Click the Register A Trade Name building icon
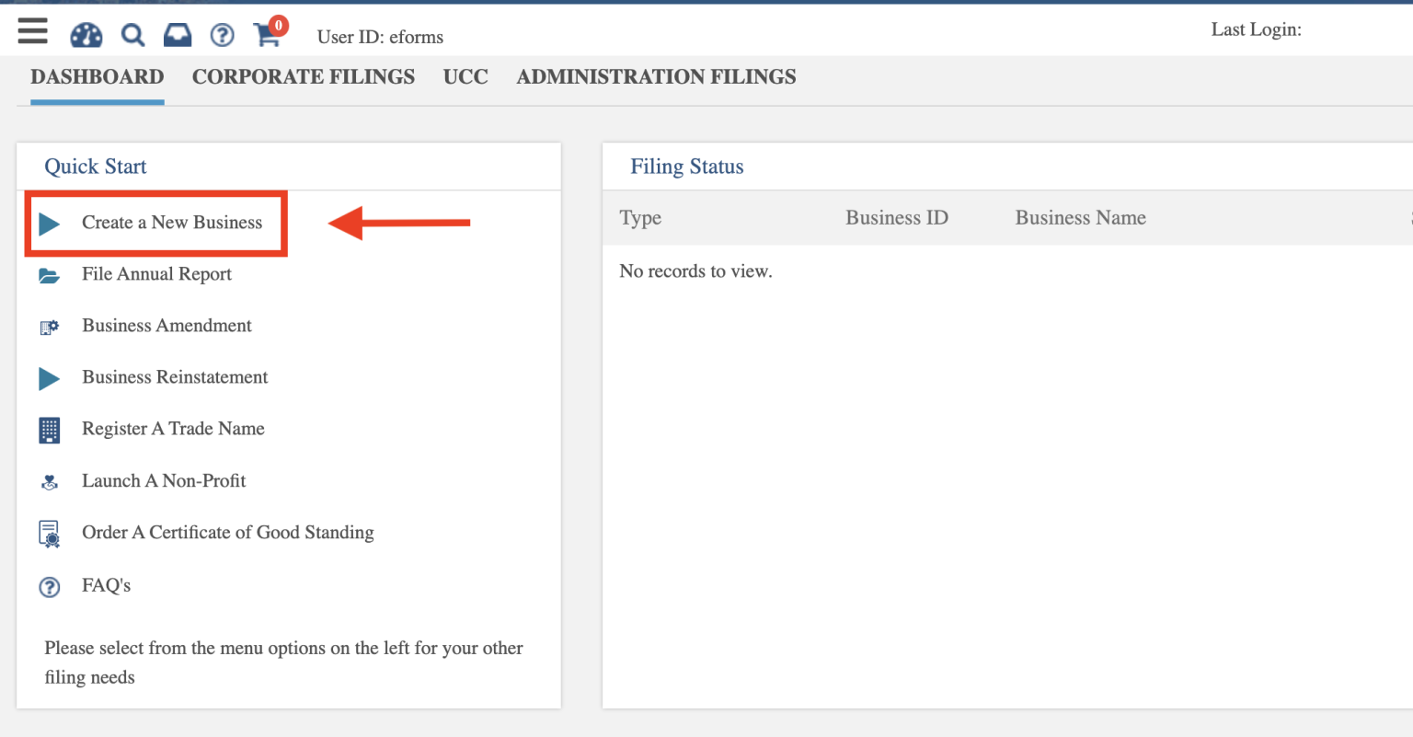This screenshot has height=737, width=1413. (x=50, y=430)
